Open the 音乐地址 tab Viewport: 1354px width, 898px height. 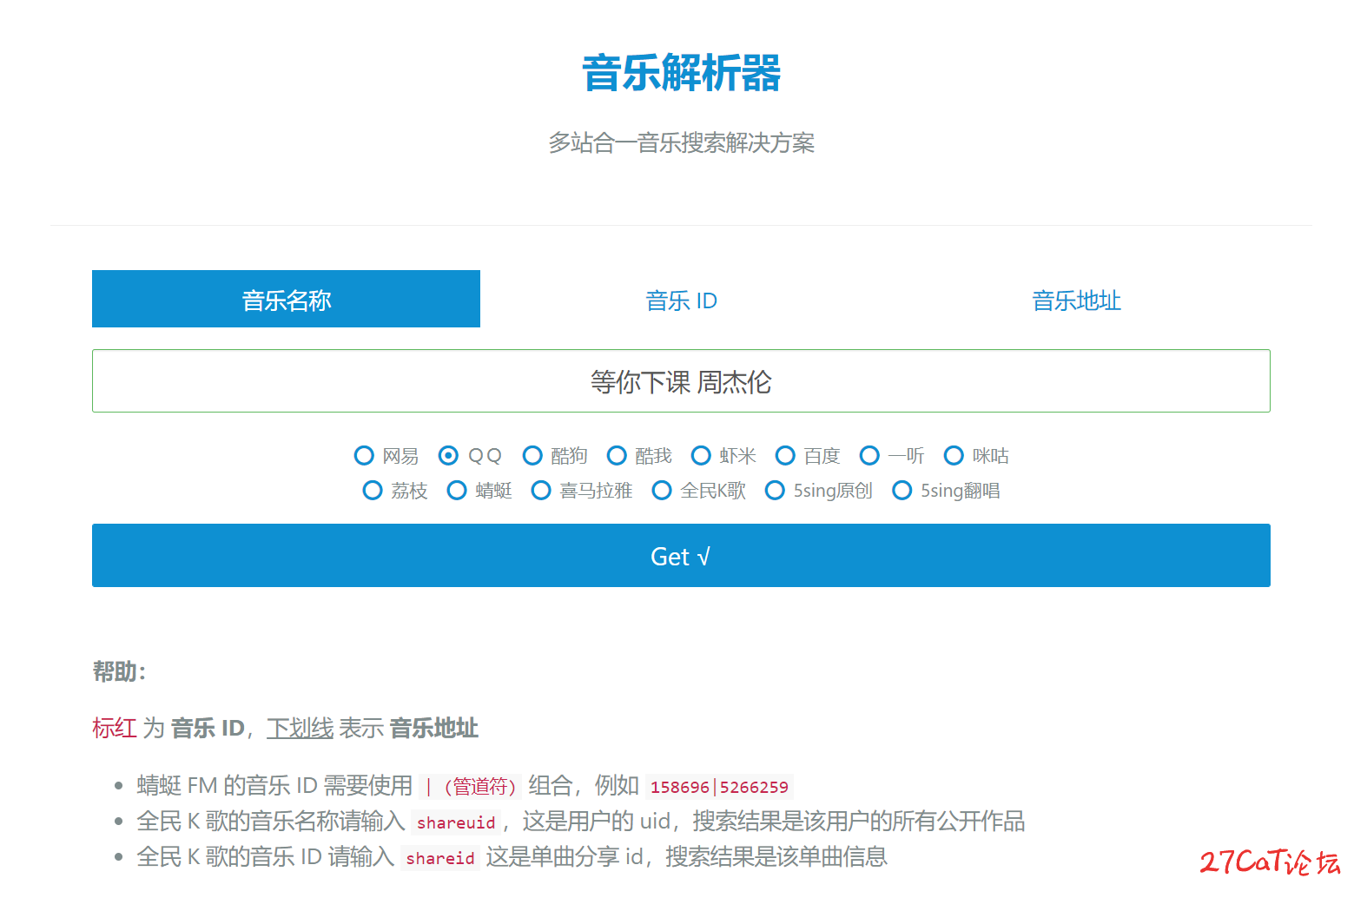(1076, 300)
